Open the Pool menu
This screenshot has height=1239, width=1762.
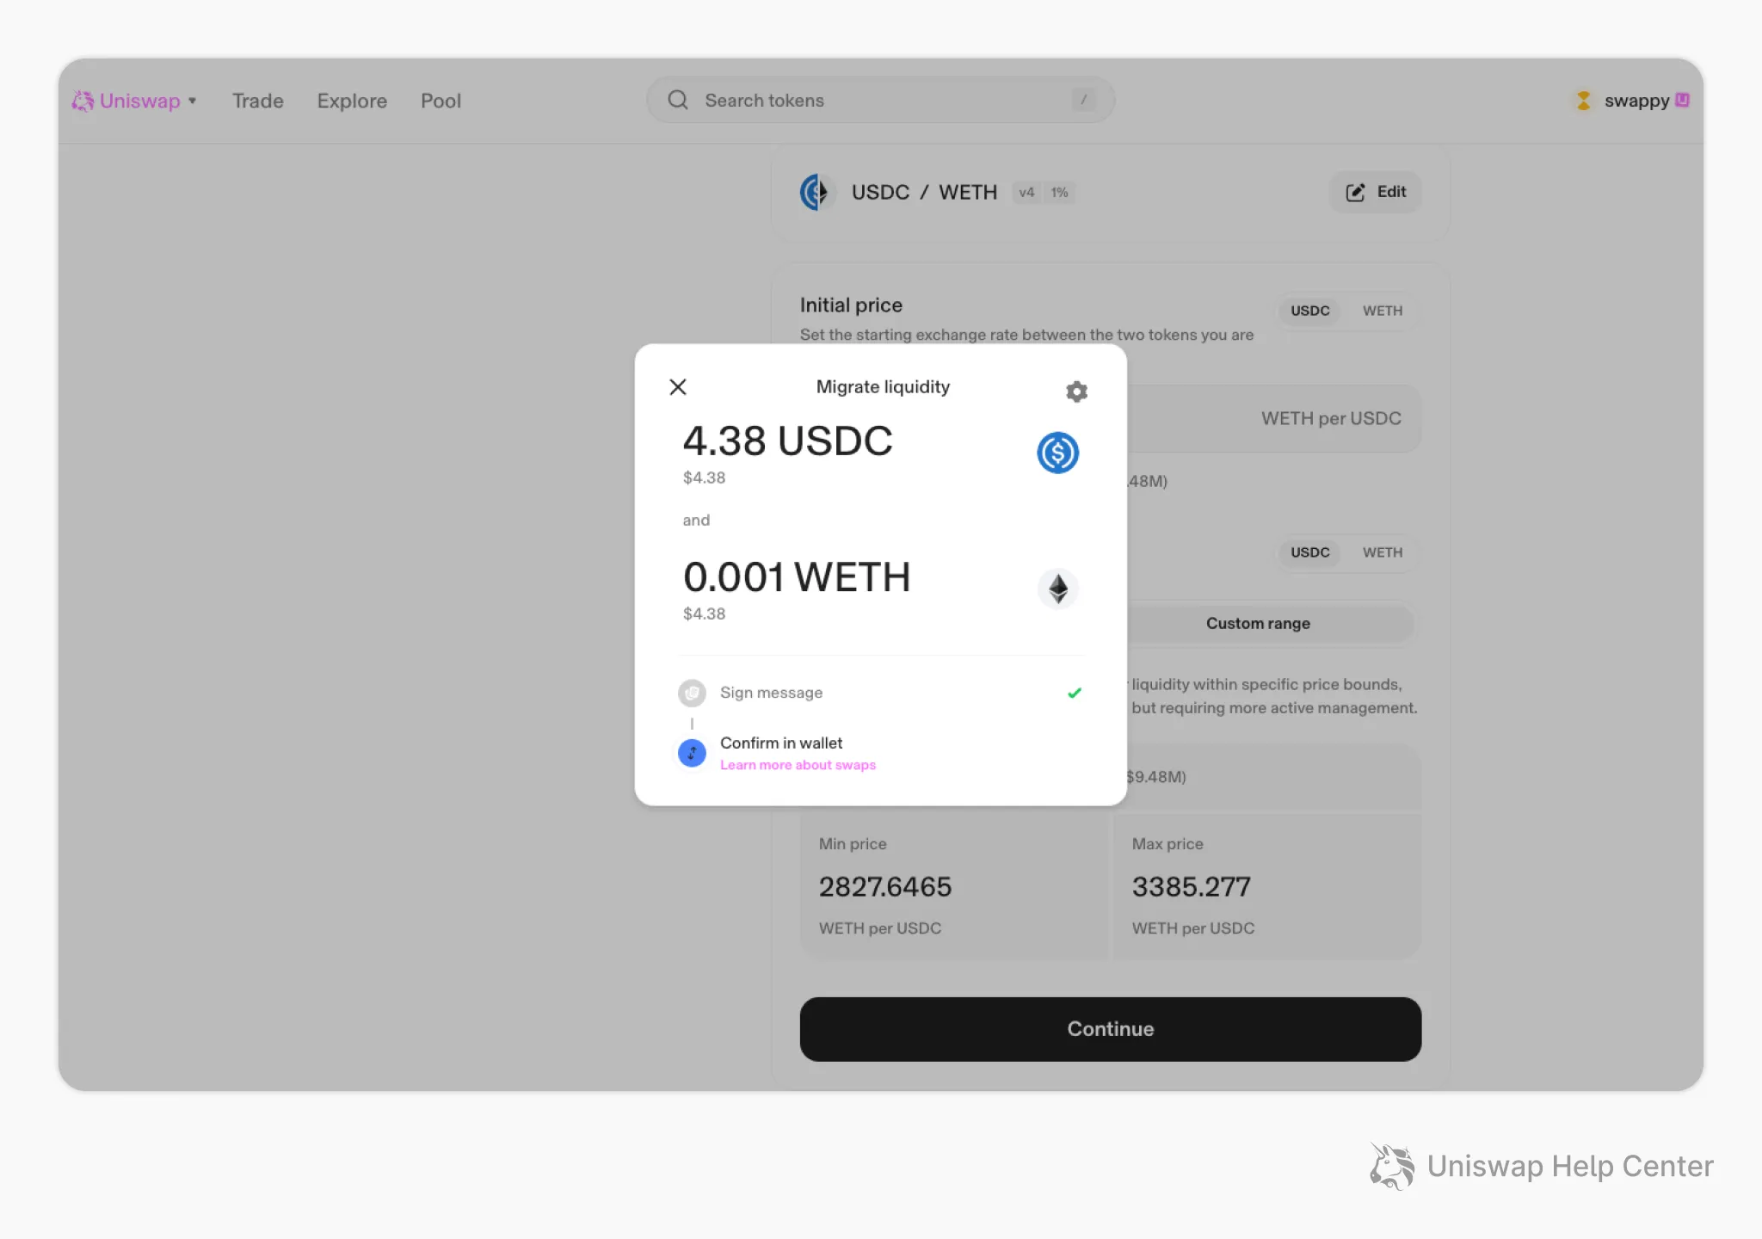pyautogui.click(x=440, y=101)
